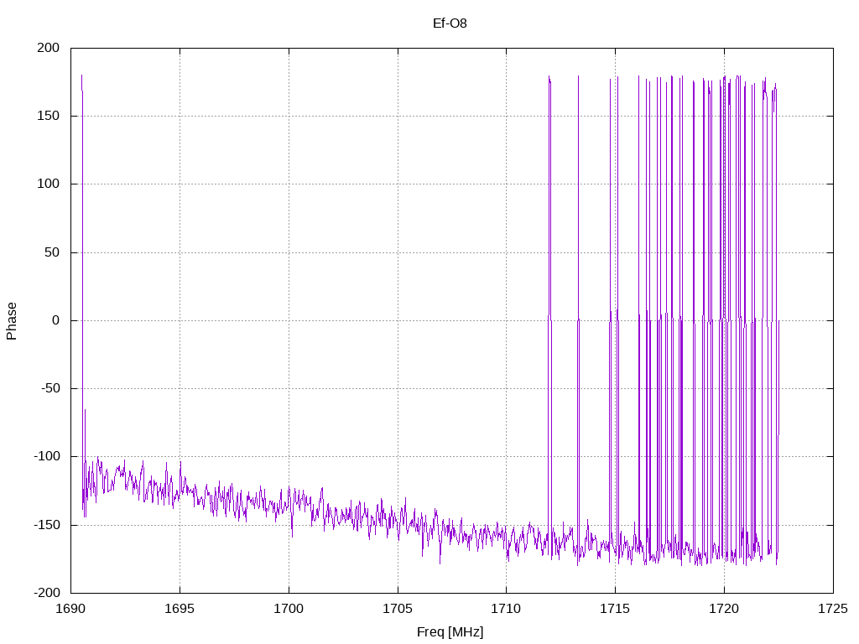Screen dimensions: 859x644
Task: Click the y-axis tick label -200
Action: point(47,593)
